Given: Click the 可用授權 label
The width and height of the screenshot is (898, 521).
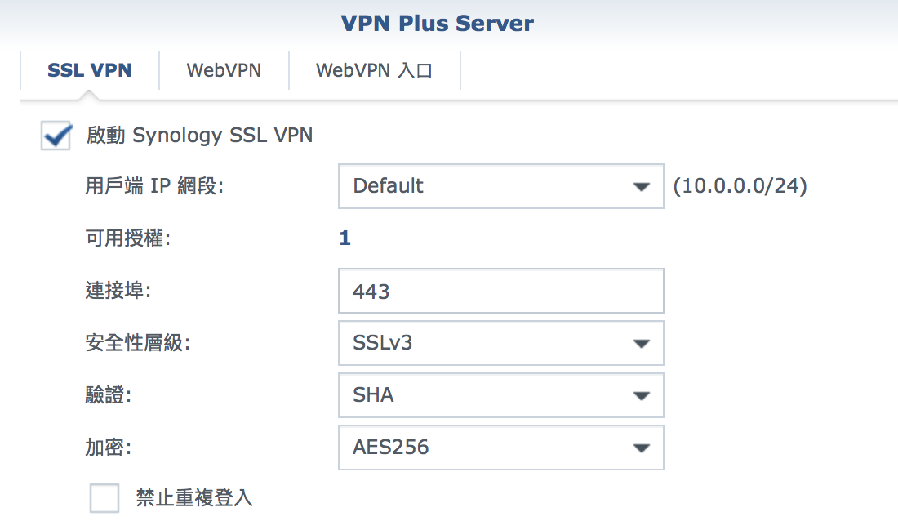Looking at the screenshot, I should [x=125, y=238].
